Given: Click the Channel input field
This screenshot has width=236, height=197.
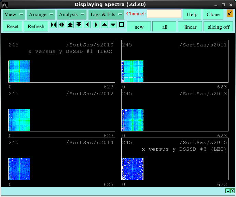Looking at the screenshot, I should tap(164, 14).
